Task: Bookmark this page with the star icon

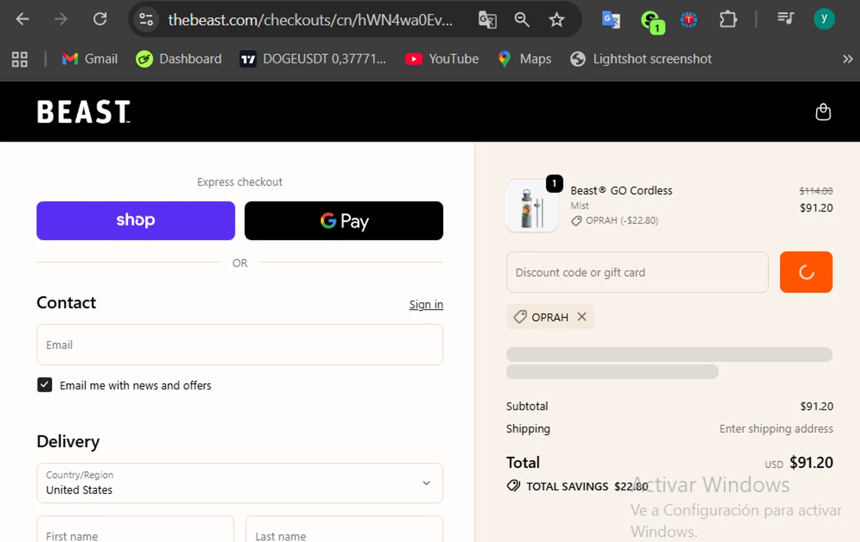Action: pos(556,20)
